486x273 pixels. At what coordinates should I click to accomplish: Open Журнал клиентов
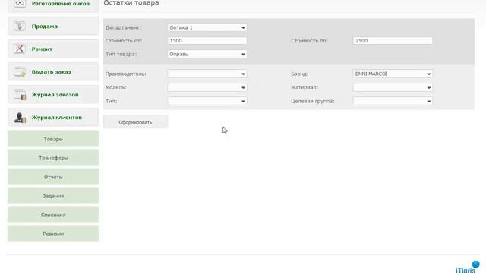pyautogui.click(x=53, y=118)
